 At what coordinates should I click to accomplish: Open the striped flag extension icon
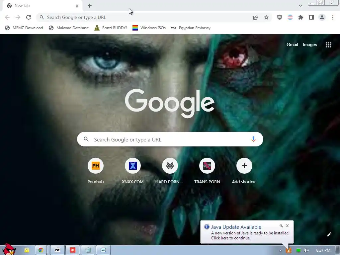(x=290, y=17)
